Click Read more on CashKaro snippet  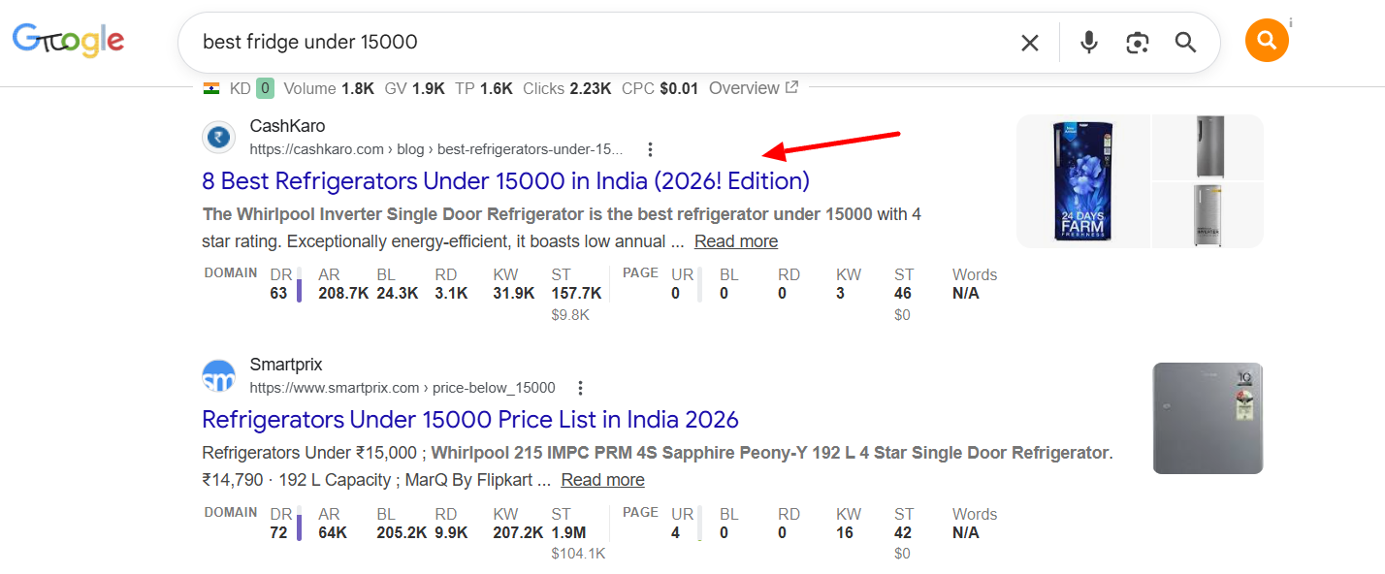(x=736, y=241)
